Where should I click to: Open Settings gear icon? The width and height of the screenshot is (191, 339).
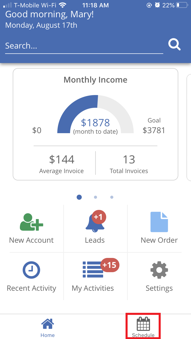[x=159, y=270]
